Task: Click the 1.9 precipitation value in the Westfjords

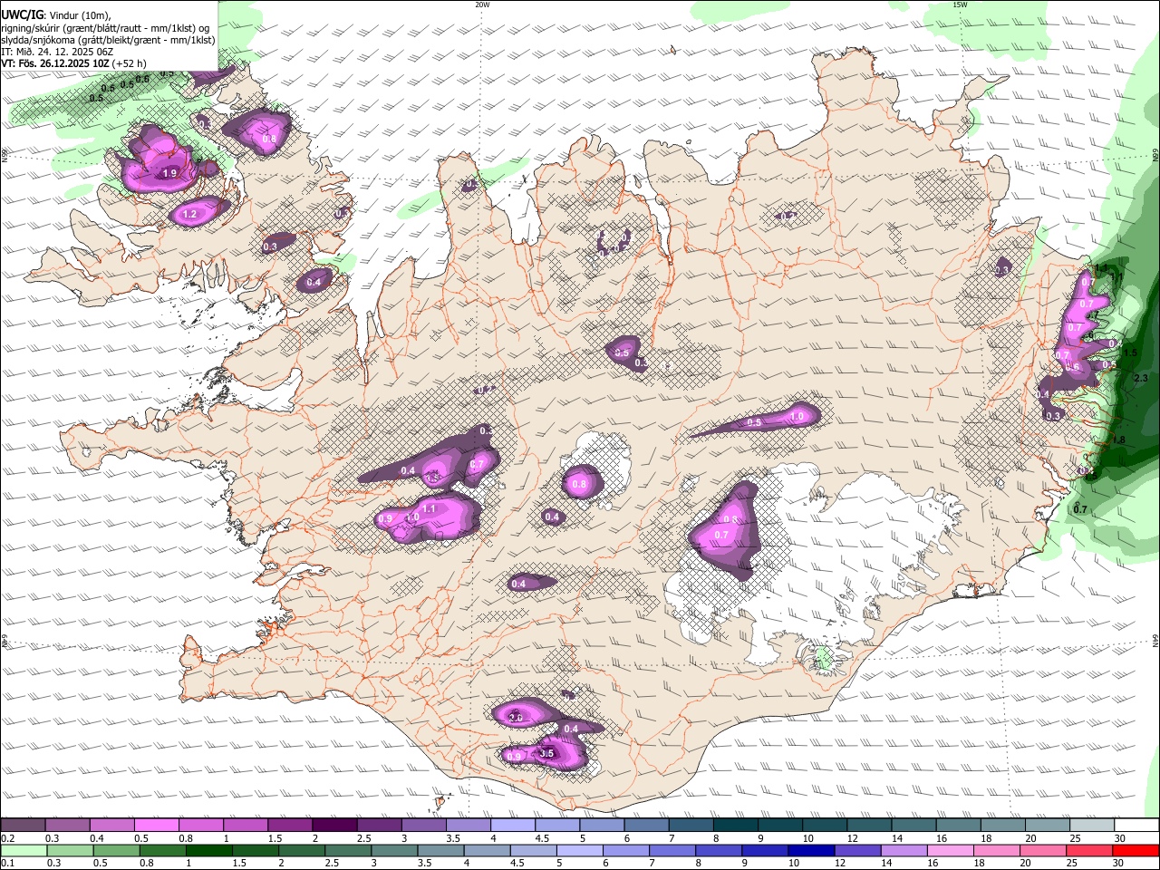Action: [169, 173]
